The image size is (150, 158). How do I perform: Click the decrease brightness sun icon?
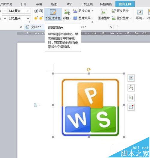coord(41,18)
